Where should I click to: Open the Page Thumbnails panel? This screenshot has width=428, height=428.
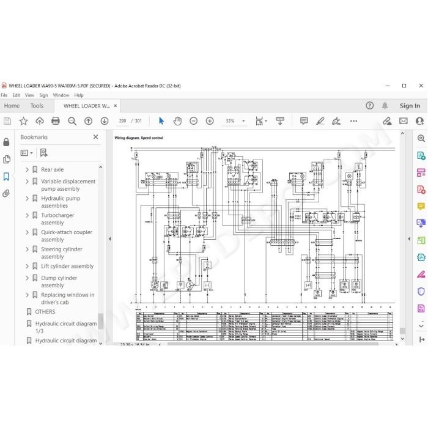coord(7,159)
